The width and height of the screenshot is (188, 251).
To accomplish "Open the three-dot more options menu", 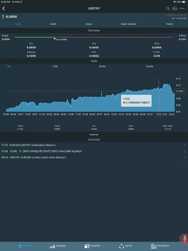I will 182,8.
